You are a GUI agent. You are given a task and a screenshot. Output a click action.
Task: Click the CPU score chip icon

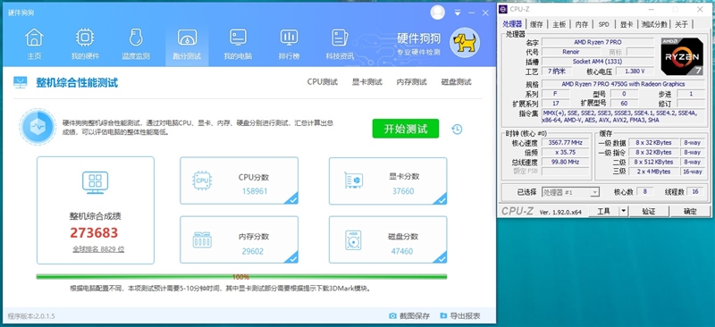(202, 180)
